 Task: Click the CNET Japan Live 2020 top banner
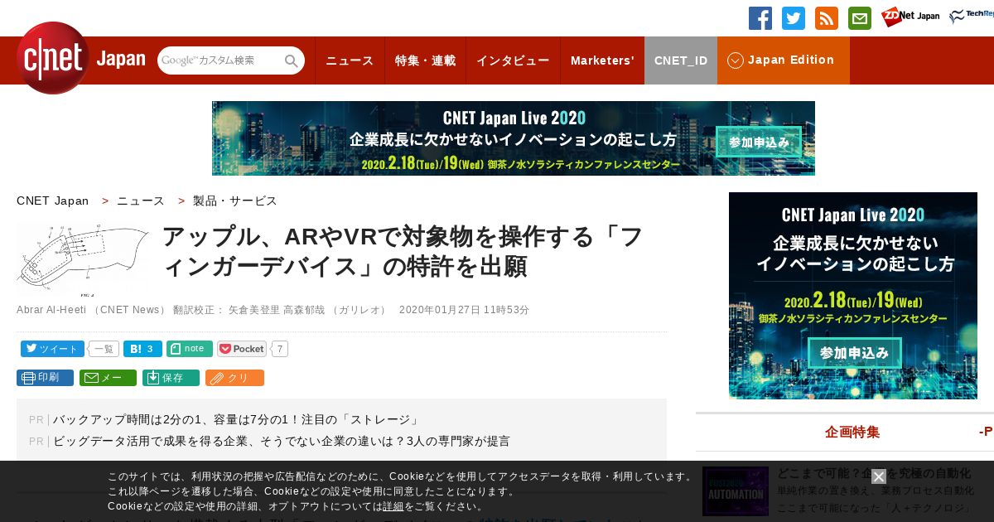pyautogui.click(x=514, y=138)
